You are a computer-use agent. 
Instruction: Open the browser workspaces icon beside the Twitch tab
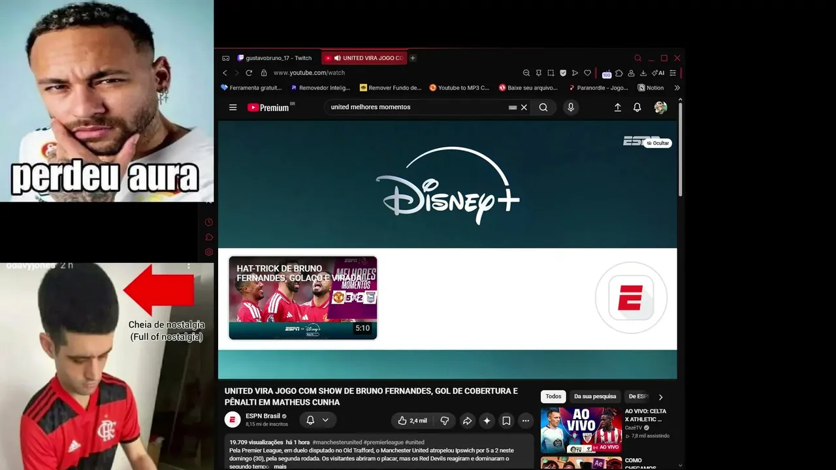click(x=226, y=58)
